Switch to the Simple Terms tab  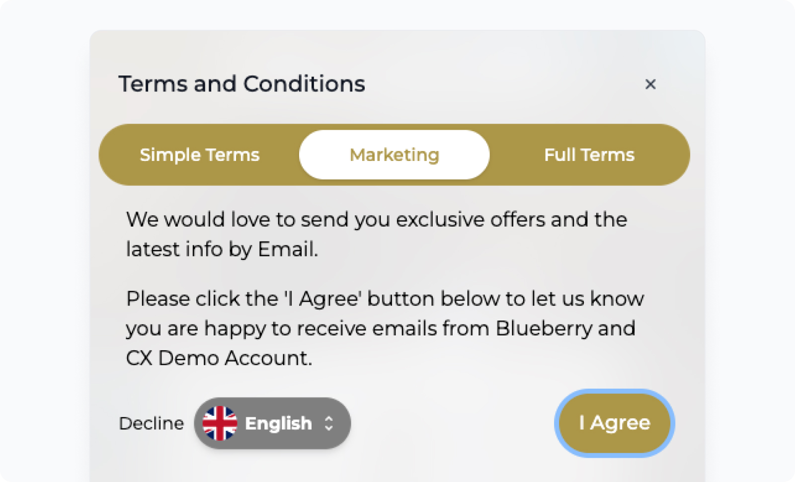200,155
